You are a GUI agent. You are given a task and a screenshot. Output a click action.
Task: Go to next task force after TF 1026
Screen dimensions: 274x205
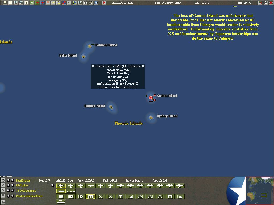12,191
